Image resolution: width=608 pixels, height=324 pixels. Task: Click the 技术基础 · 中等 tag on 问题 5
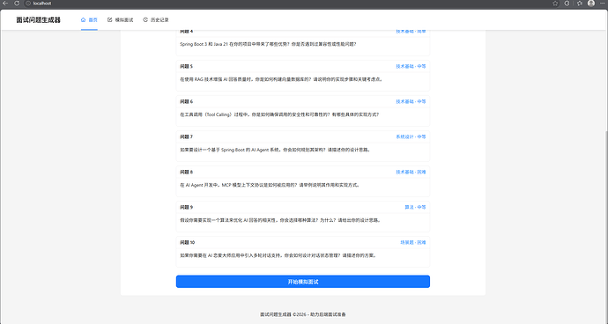tap(411, 66)
